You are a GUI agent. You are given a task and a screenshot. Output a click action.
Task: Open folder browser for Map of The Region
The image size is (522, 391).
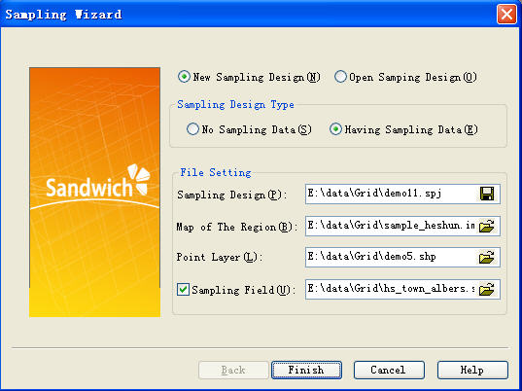(x=487, y=226)
